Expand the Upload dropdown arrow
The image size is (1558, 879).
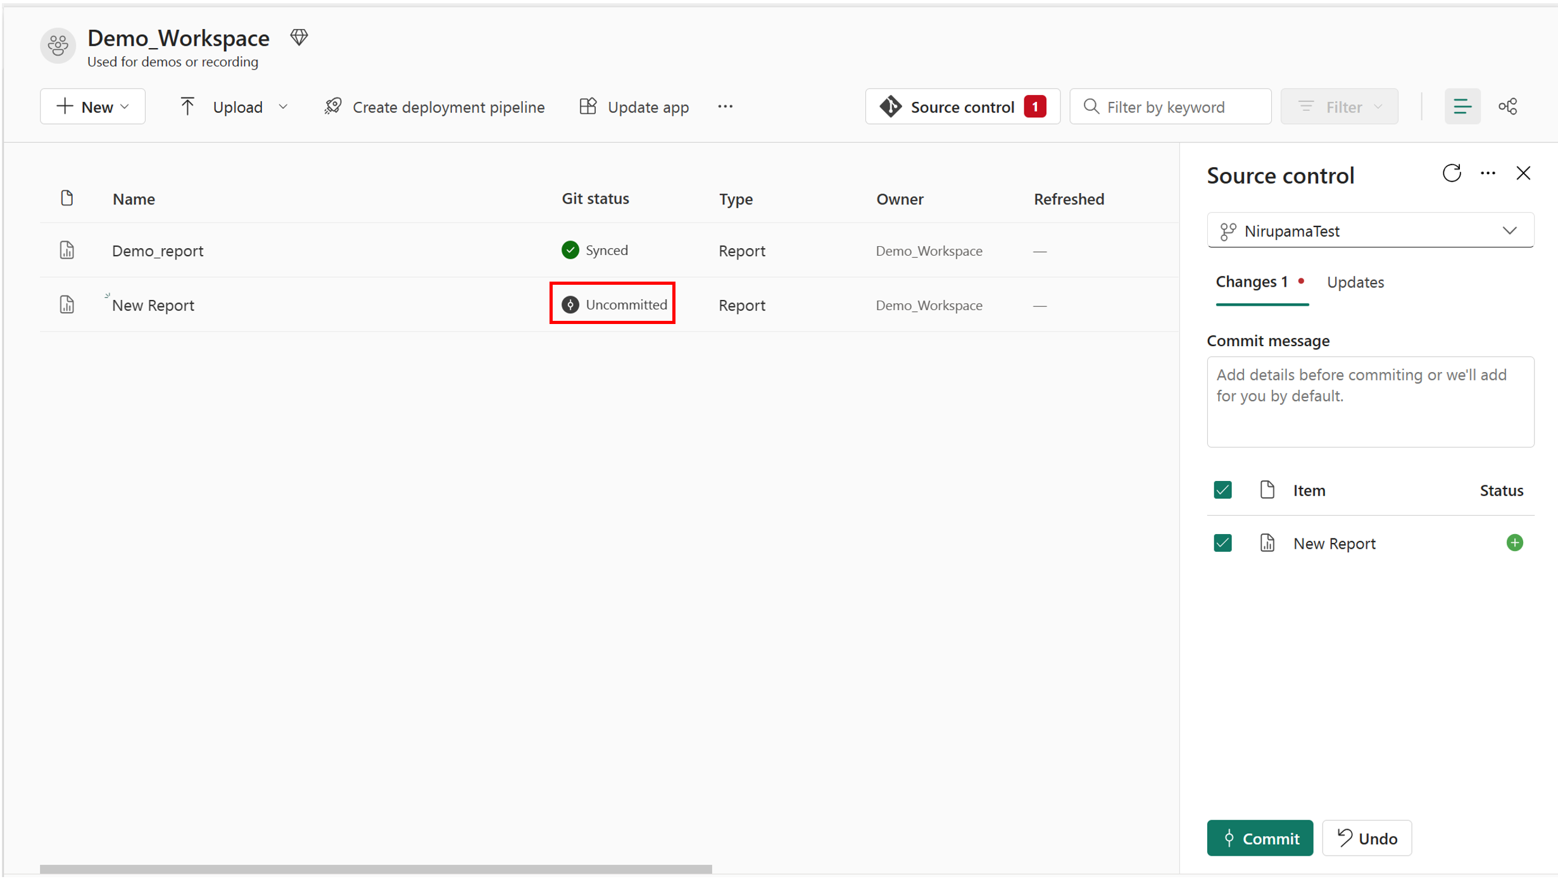283,106
